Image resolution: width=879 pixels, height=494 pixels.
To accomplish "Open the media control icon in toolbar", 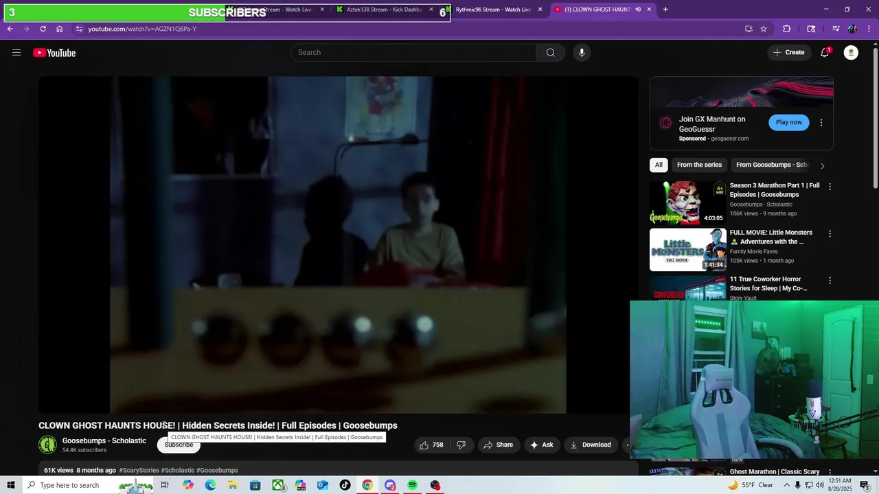I will [836, 29].
